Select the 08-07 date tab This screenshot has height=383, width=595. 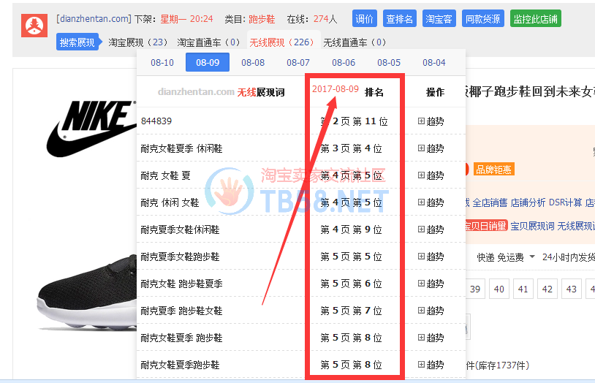coord(298,62)
